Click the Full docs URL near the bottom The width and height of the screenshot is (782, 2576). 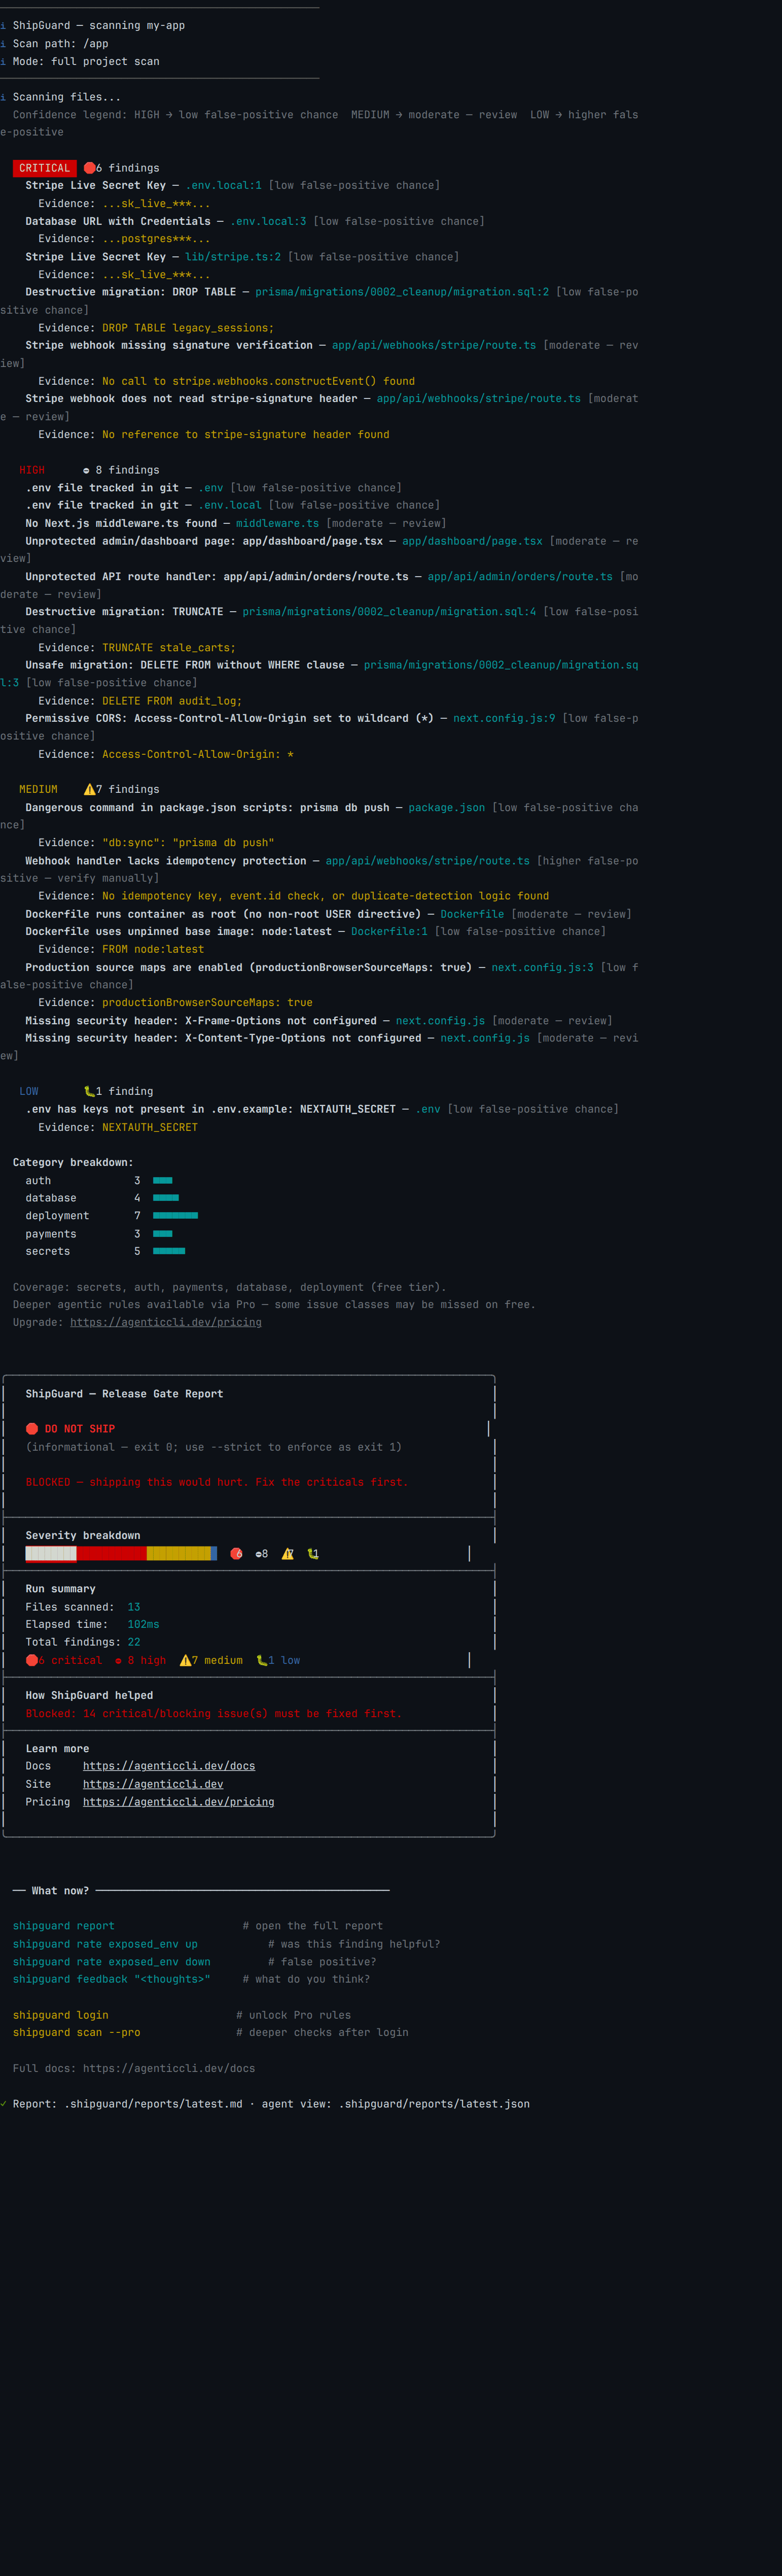(x=169, y=2068)
